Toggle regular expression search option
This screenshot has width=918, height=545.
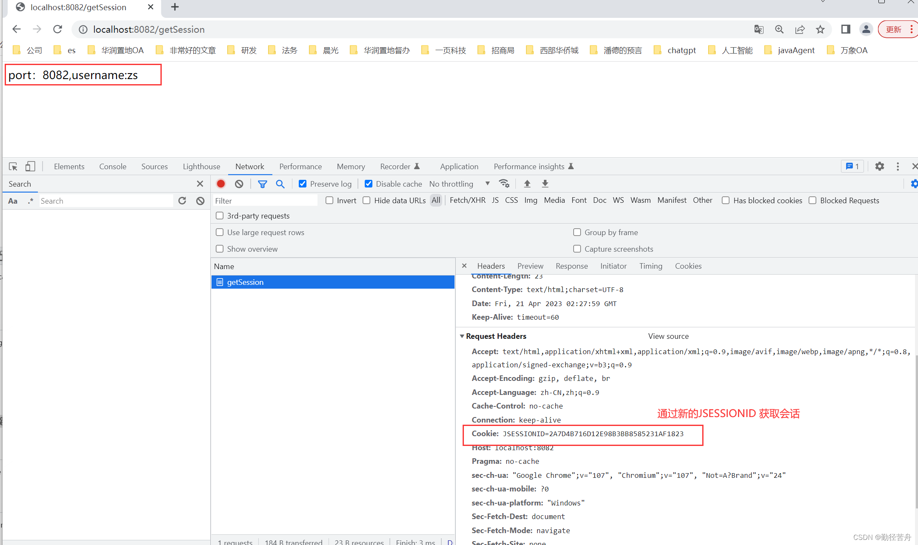pos(31,201)
